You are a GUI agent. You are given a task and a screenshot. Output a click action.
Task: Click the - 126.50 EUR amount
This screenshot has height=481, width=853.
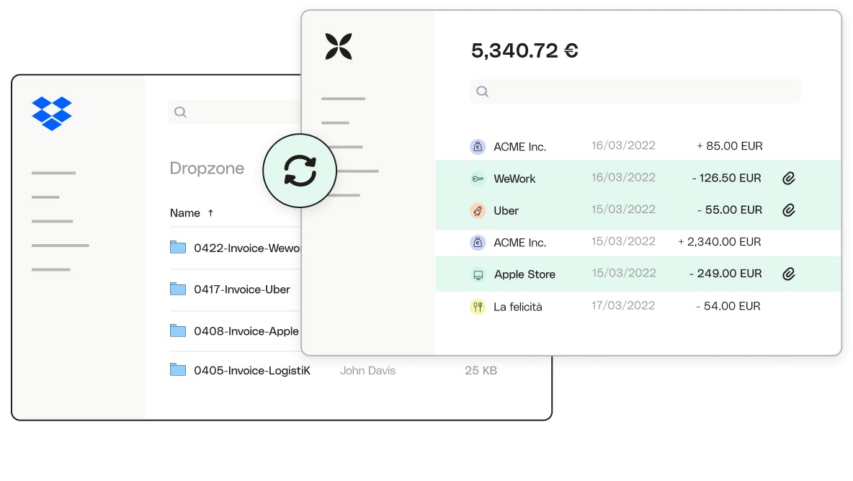pos(726,178)
